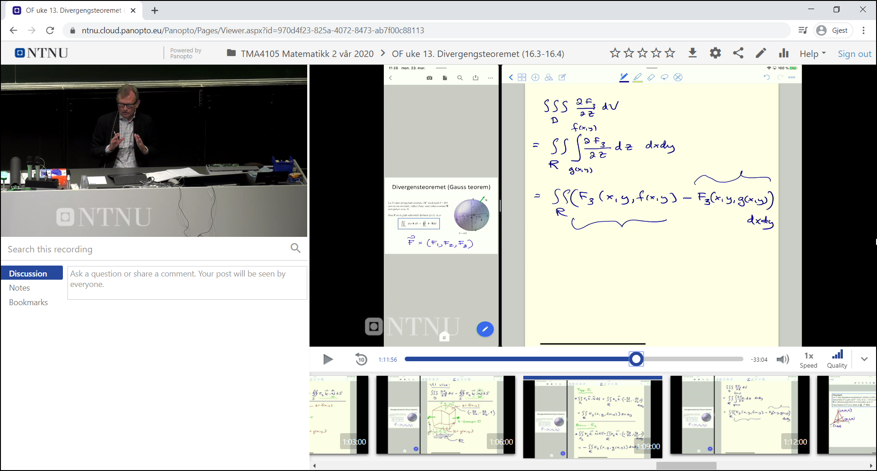Rewind the video by 10 seconds
Viewport: 877px width, 471px height.
click(x=361, y=359)
